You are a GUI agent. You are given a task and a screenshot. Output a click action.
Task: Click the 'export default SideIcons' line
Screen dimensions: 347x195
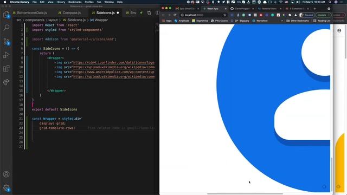[x=54, y=109]
